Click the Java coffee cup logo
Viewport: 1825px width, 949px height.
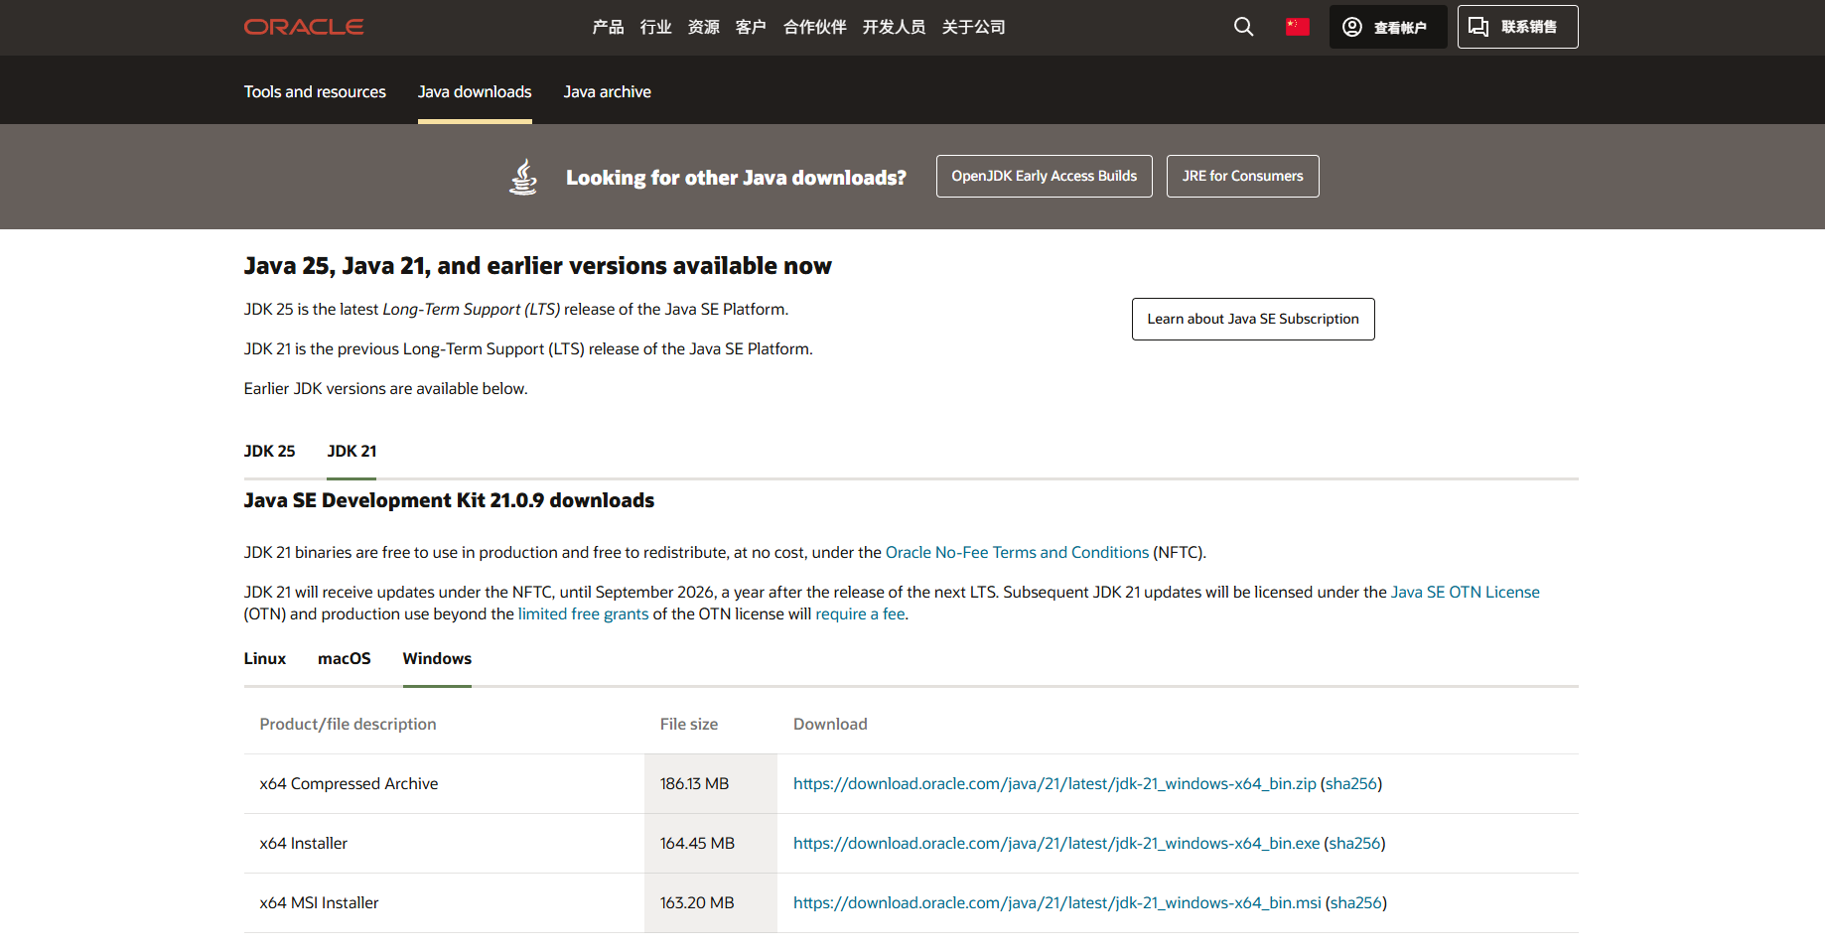[x=523, y=177]
